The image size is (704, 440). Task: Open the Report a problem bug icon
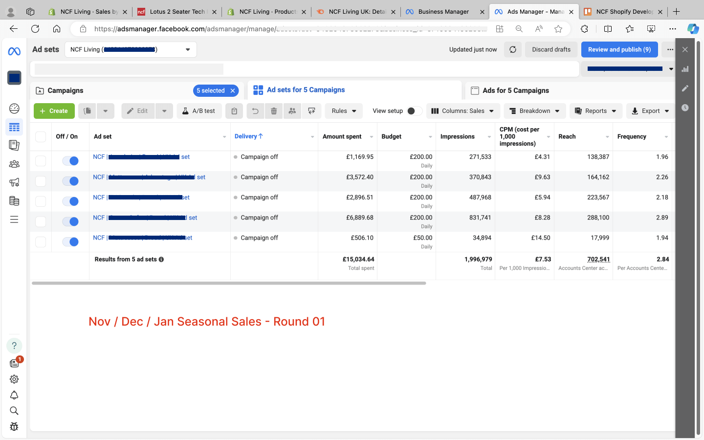[14, 426]
